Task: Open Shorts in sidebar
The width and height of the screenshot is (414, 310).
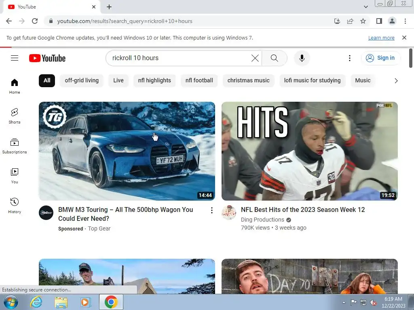Action: coord(15,116)
